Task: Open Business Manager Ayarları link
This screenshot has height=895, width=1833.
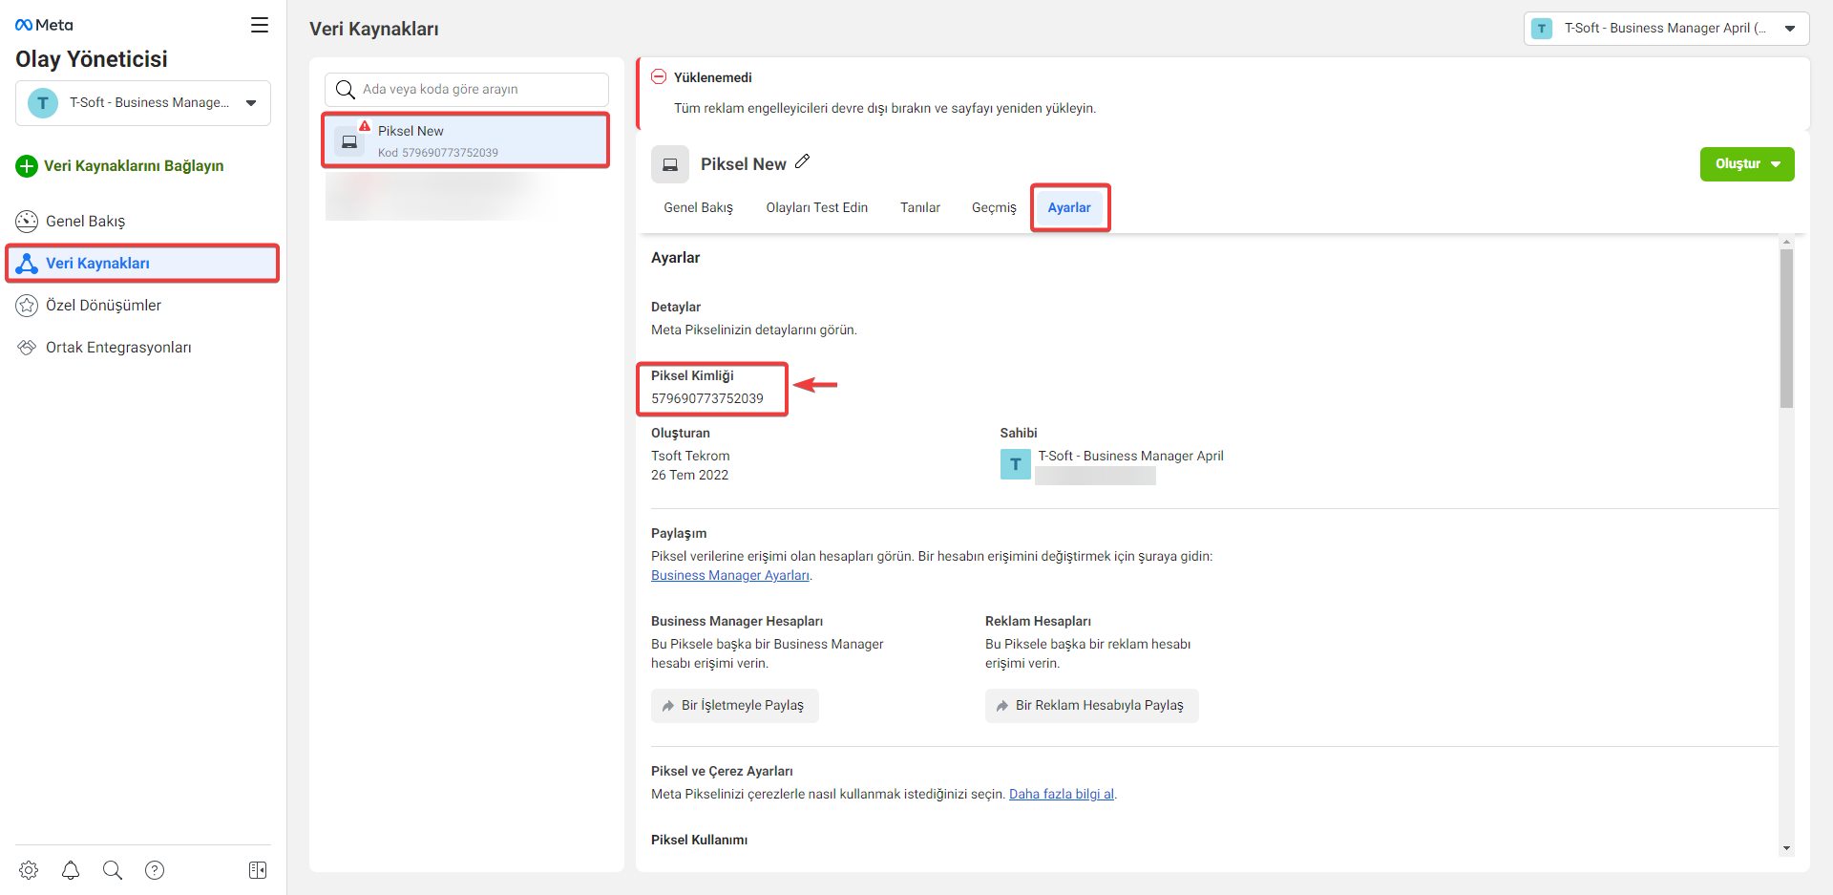Action: 730,576
